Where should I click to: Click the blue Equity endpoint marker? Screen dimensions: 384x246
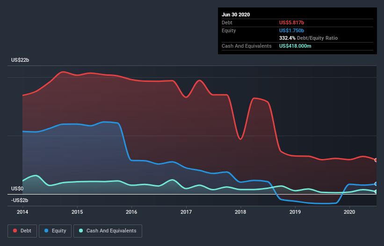[x=376, y=184]
